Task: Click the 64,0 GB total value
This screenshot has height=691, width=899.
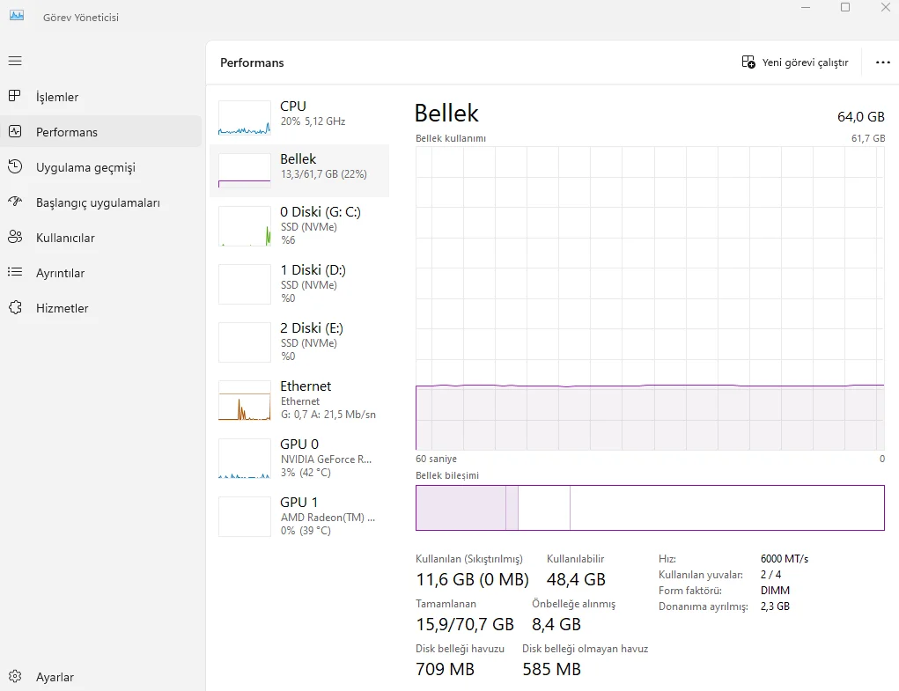Action: pos(860,116)
